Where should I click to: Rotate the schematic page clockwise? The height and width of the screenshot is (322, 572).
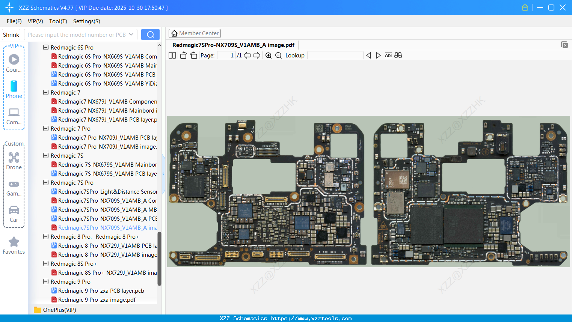click(x=193, y=55)
